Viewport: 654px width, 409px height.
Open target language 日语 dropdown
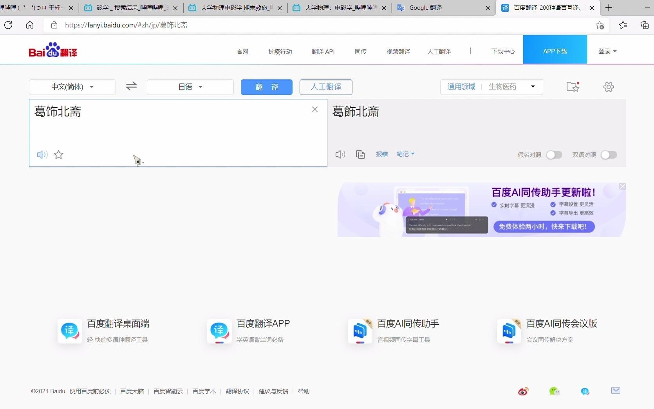click(x=190, y=87)
